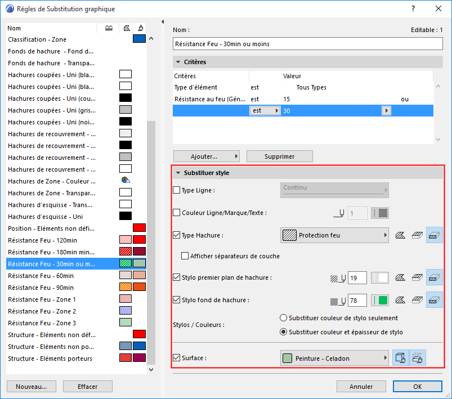The width and height of the screenshot is (452, 399).
Task: Click the Nom column header in list
Action: coord(51,28)
